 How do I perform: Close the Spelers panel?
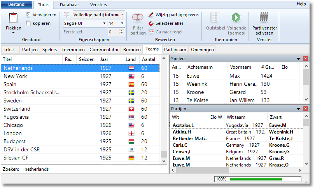click(x=305, y=59)
